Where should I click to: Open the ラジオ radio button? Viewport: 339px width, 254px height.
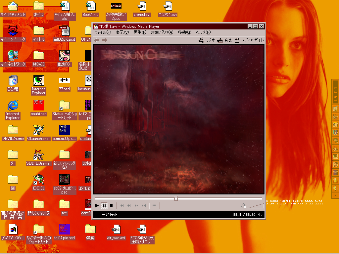(x=207, y=40)
